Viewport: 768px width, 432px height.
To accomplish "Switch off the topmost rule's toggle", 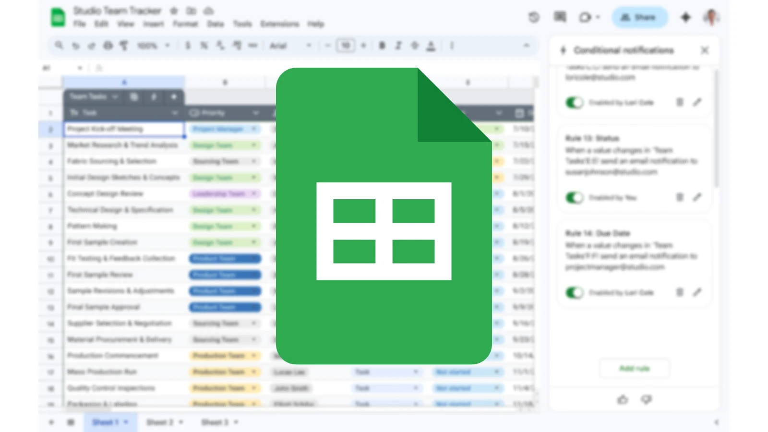I will pos(574,102).
